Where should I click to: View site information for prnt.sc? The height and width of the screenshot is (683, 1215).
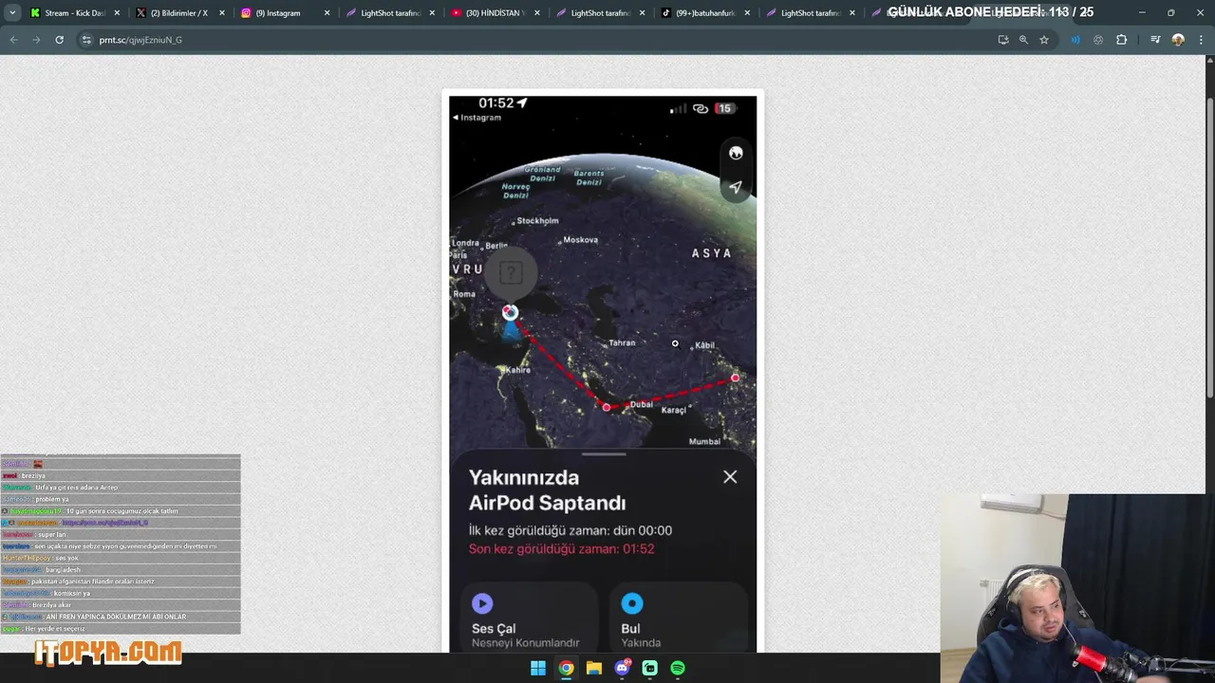[86, 40]
